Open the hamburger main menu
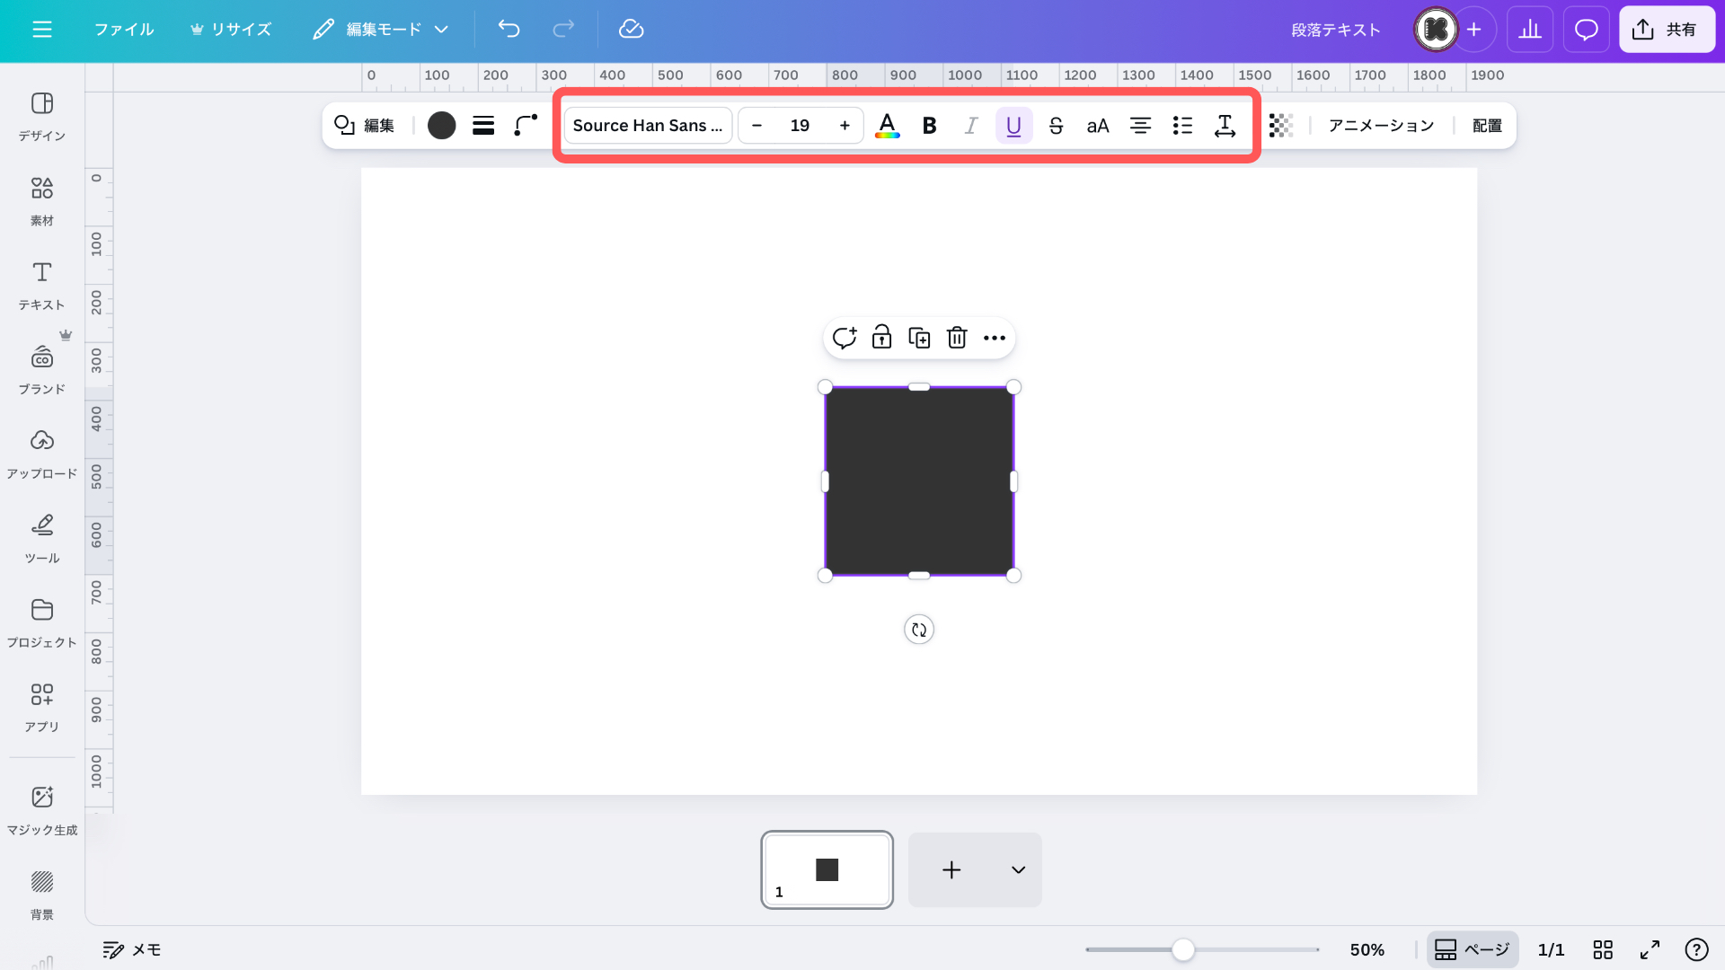 42,30
